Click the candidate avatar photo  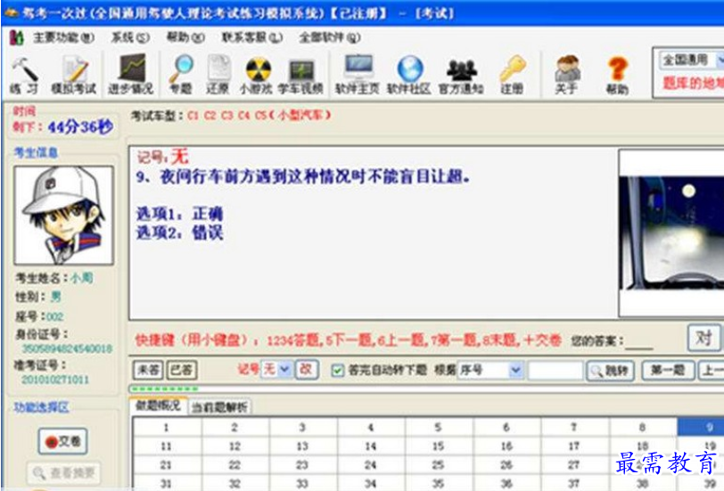click(x=63, y=216)
